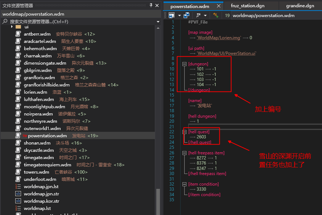
Task: Click the ui folder icon
Action: (x=18, y=27)
